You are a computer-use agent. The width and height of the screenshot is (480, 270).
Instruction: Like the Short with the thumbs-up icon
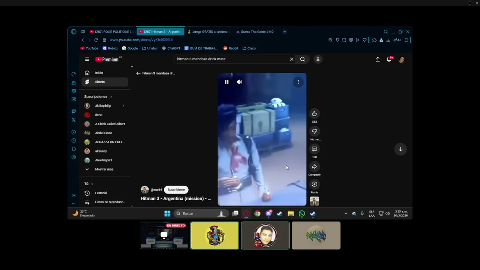pyautogui.click(x=314, y=114)
